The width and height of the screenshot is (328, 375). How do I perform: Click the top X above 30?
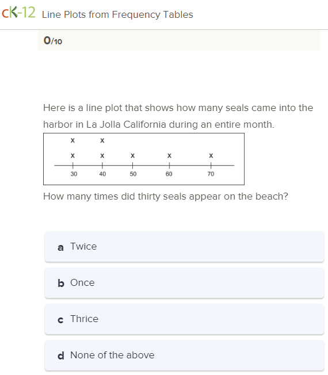[73, 140]
